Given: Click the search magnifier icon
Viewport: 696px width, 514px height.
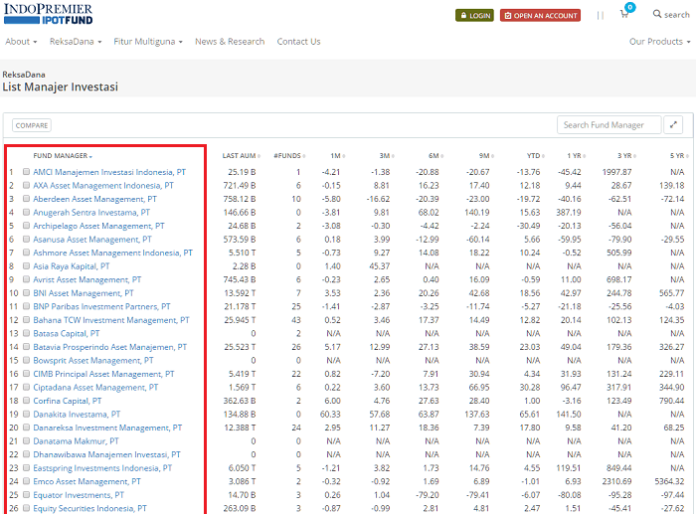Looking at the screenshot, I should 657,15.
